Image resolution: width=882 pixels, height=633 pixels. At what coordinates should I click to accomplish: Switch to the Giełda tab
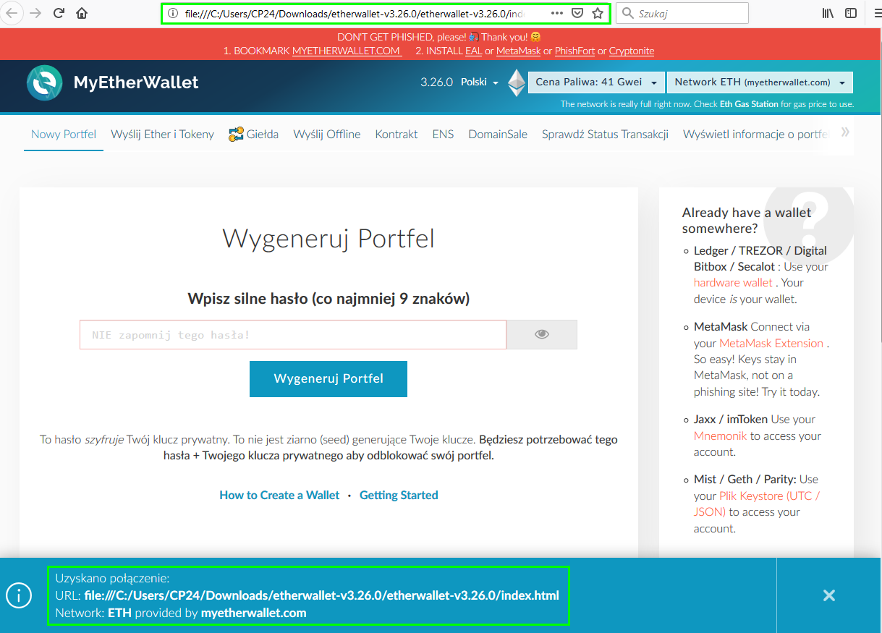(x=253, y=135)
